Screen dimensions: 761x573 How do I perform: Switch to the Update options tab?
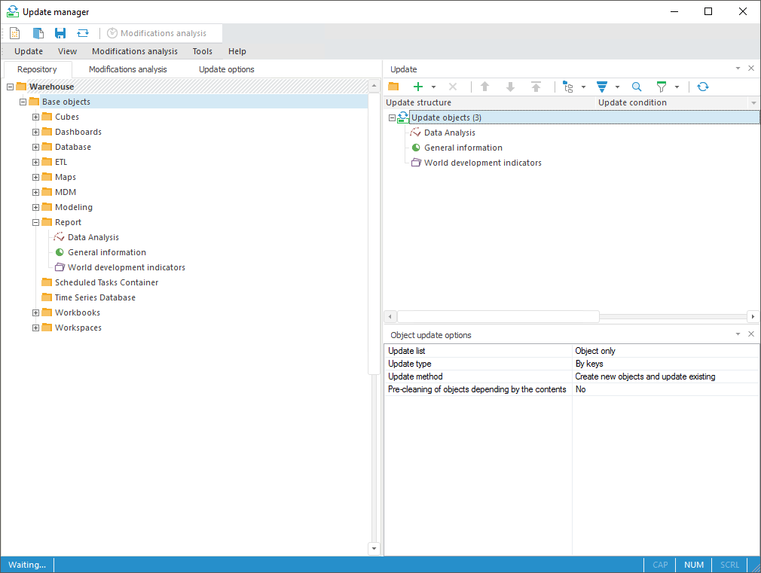[x=226, y=69]
